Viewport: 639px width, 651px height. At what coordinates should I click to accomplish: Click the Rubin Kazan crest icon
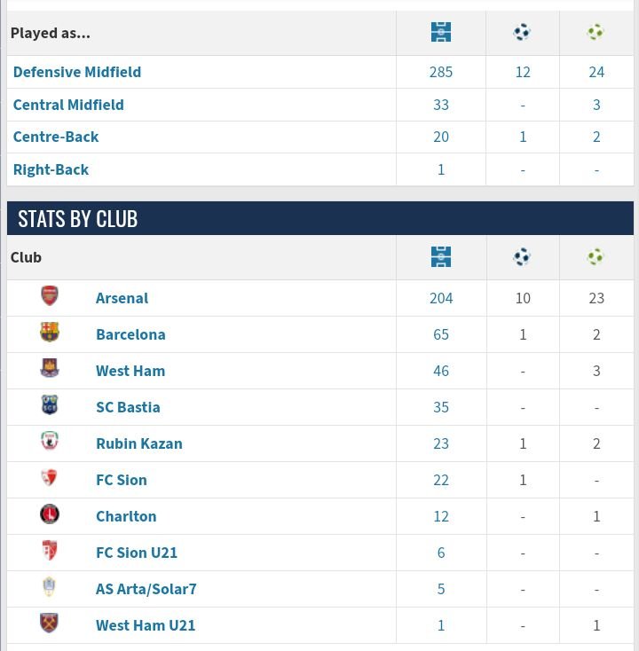50,442
